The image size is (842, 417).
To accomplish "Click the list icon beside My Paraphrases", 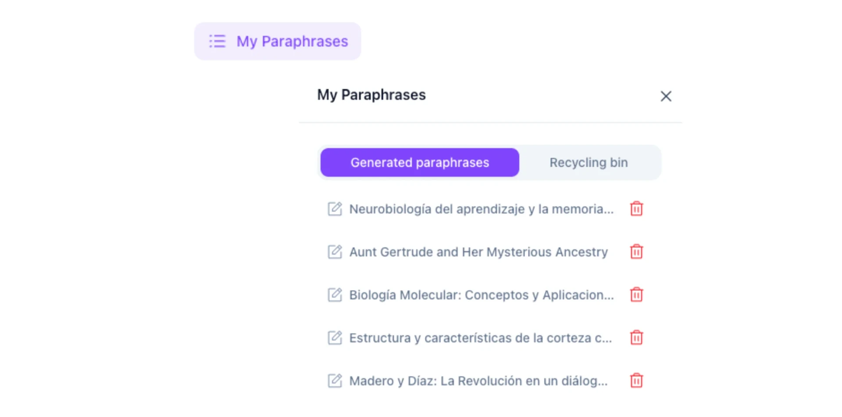I will click(x=217, y=41).
